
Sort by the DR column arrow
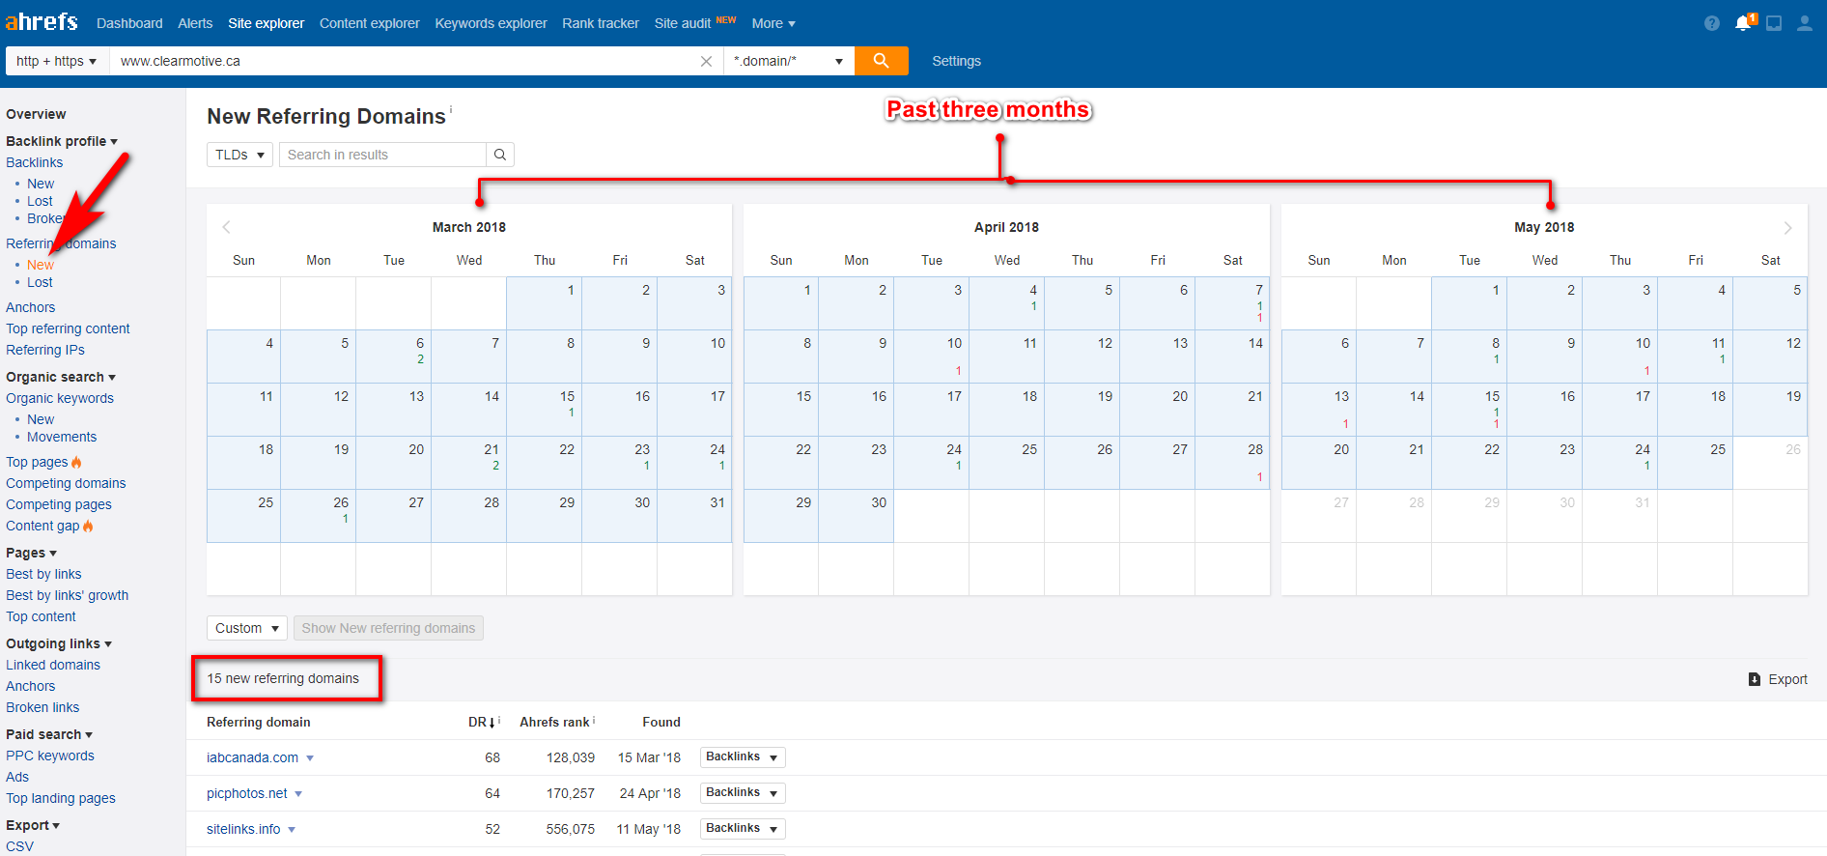tap(492, 723)
